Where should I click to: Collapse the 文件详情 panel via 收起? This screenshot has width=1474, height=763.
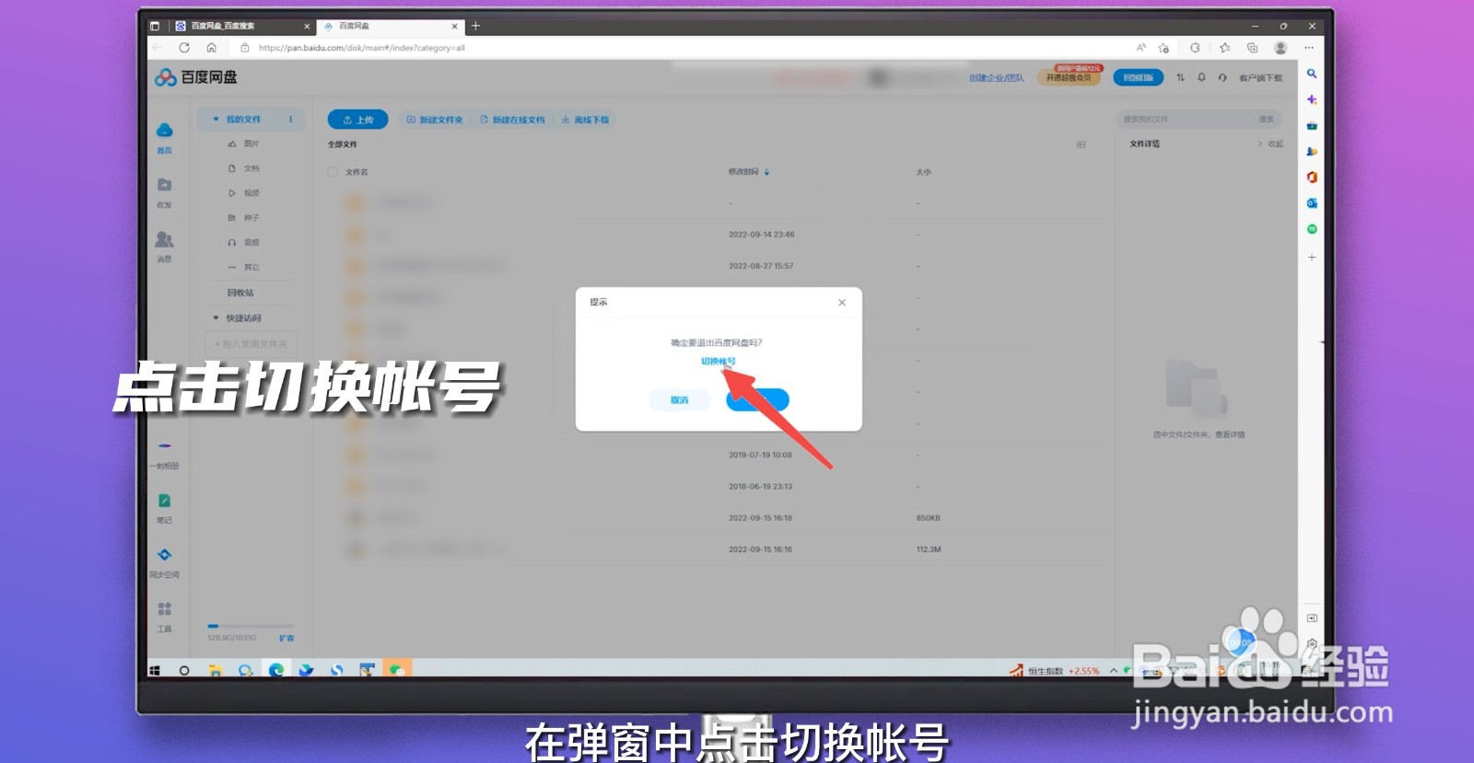click(x=1270, y=144)
